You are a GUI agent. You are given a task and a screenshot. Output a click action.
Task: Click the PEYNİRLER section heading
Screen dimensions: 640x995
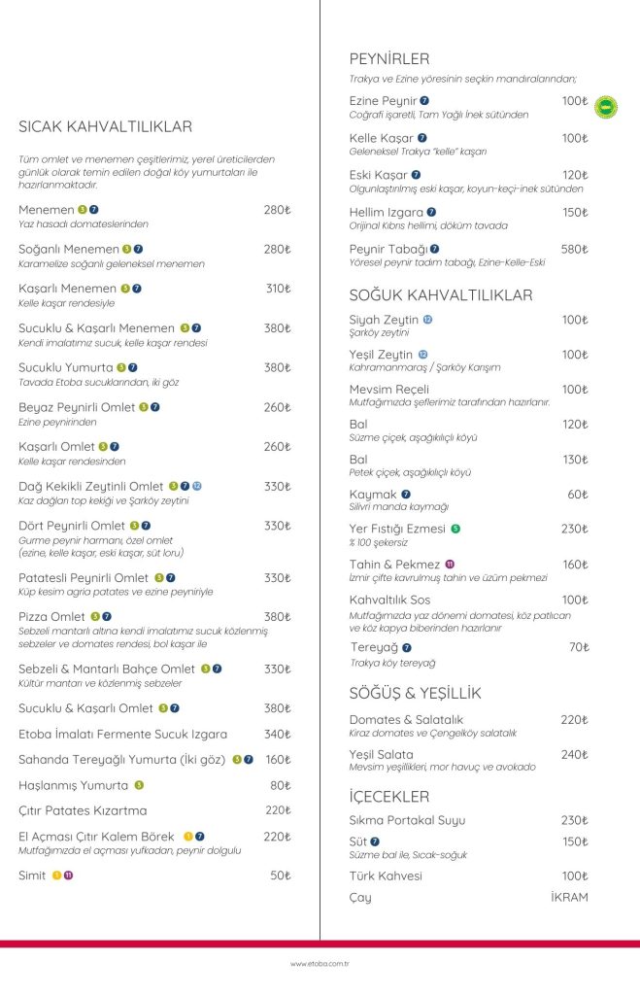pos(388,58)
